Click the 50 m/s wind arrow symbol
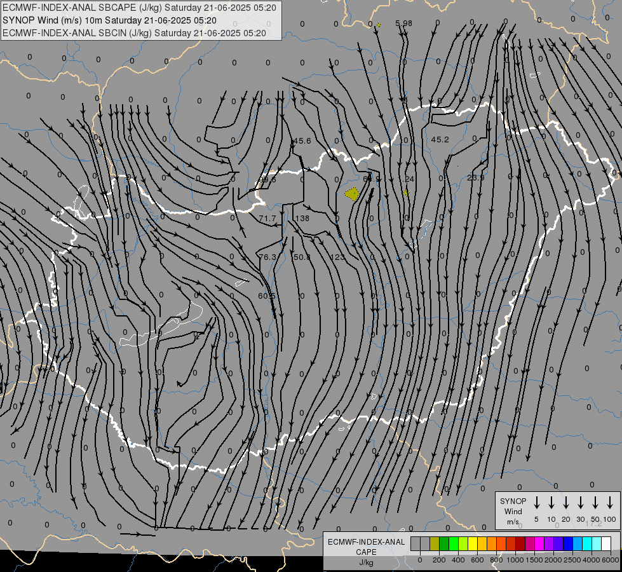622x572 pixels. click(x=595, y=503)
